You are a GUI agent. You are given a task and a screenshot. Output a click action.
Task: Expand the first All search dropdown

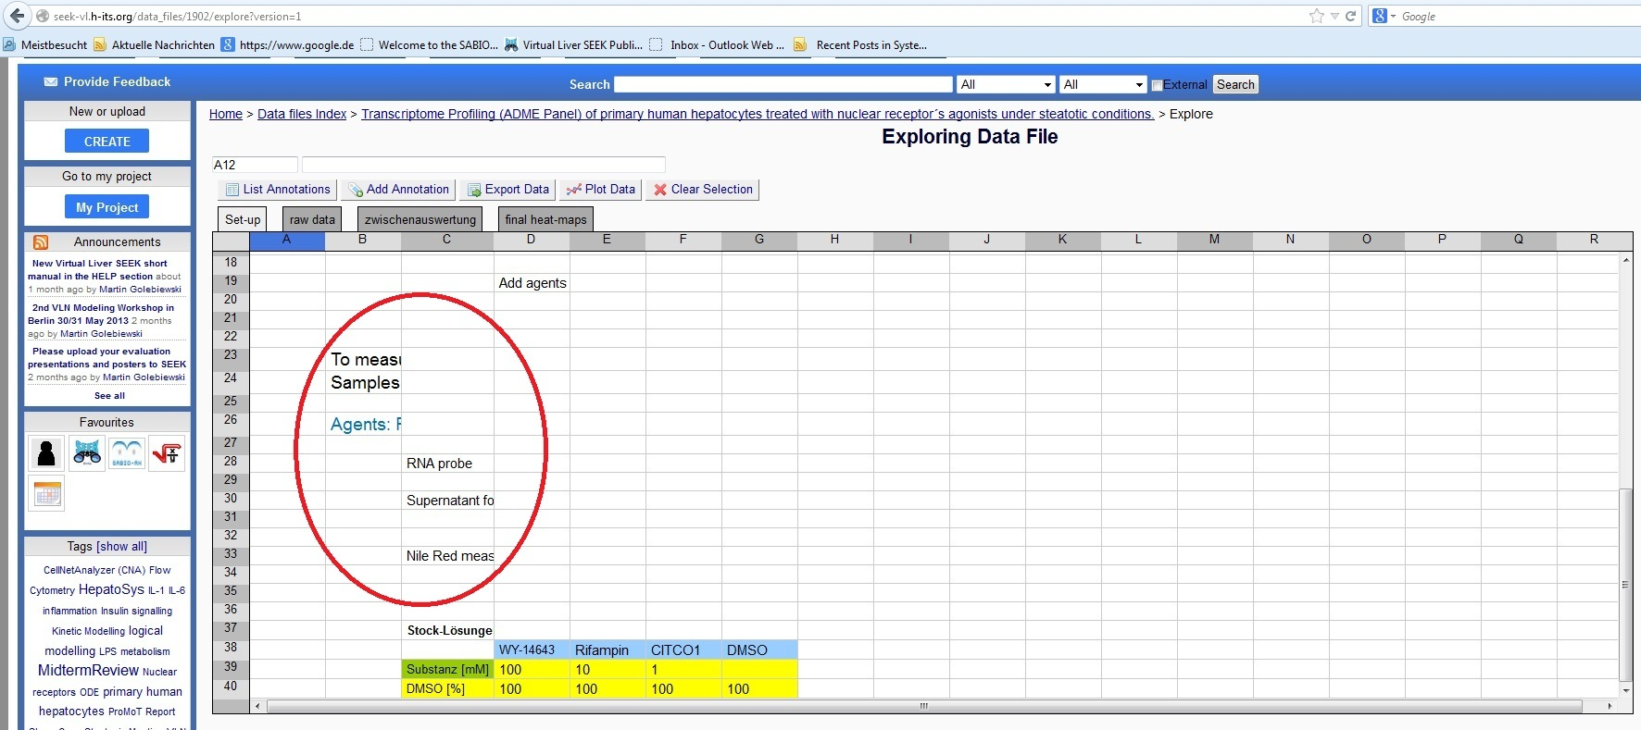1006,84
